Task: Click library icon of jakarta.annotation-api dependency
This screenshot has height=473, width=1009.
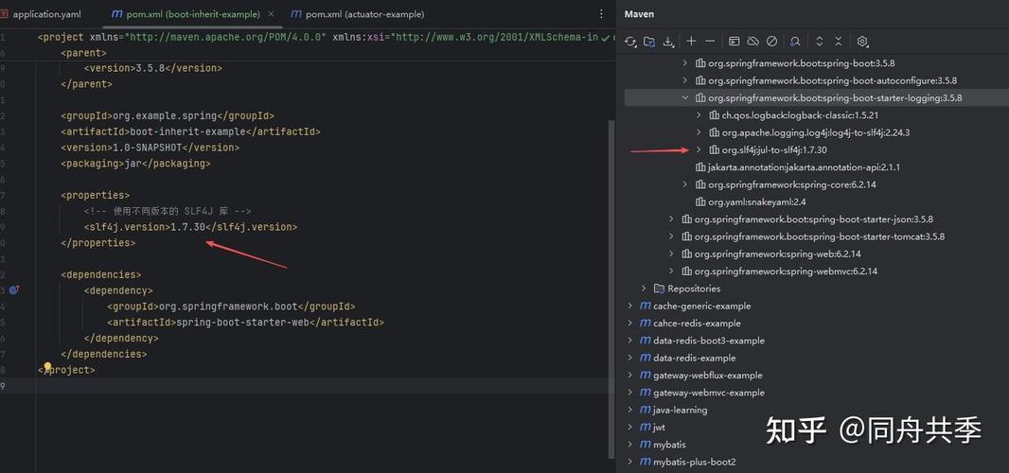Action: coord(700,167)
